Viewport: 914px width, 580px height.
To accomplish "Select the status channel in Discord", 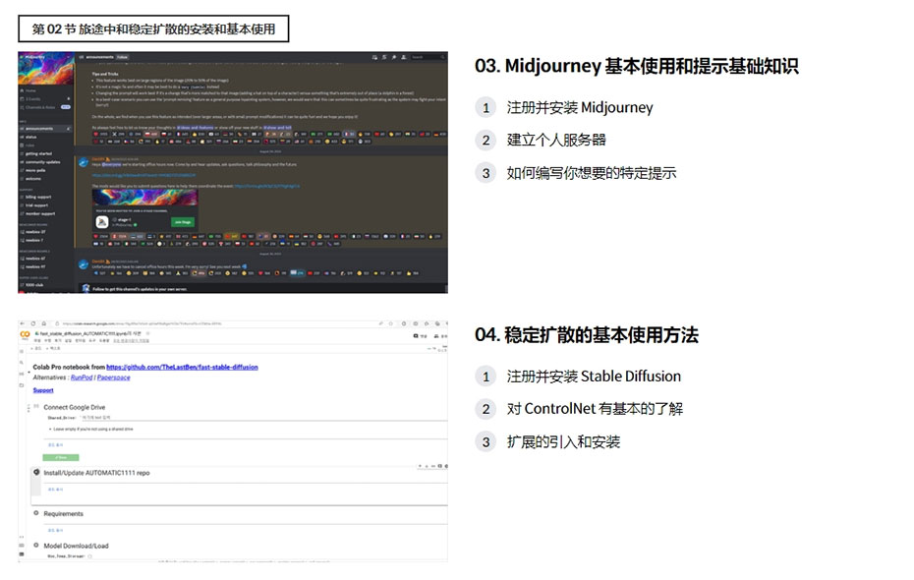I will [29, 137].
